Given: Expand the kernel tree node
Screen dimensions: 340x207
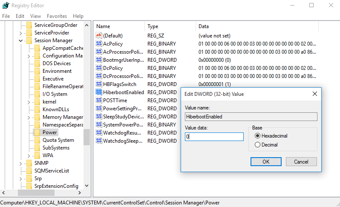Looking at the screenshot, I should [29, 102].
